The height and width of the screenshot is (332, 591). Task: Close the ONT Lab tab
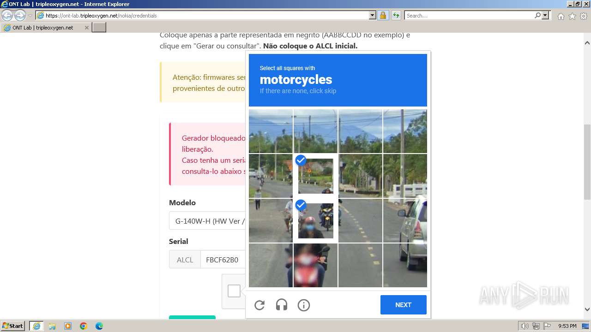[x=86, y=28]
